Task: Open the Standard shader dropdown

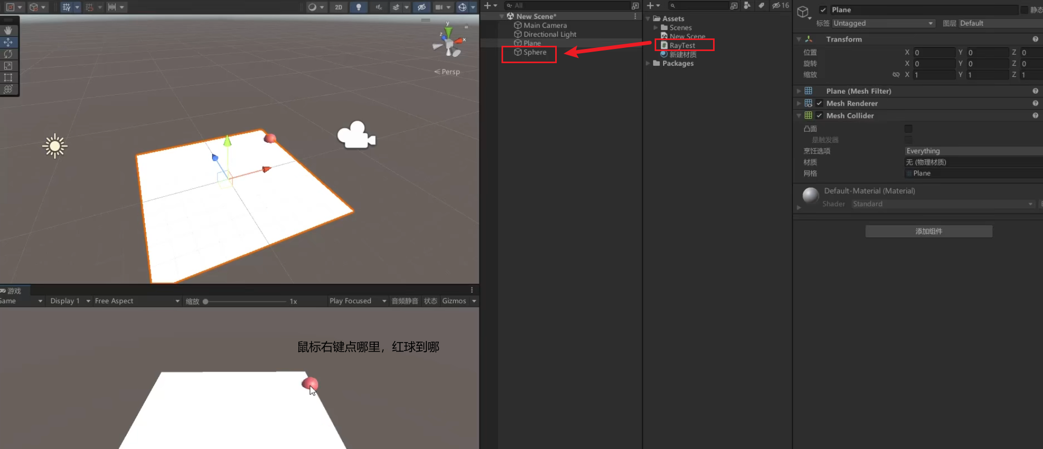Action: tap(943, 204)
